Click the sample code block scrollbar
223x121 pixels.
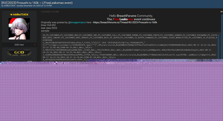[x=218, y=47]
